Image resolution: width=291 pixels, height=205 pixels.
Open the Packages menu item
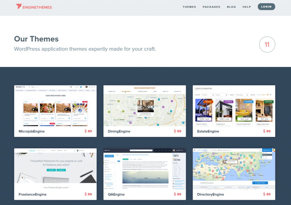tap(211, 7)
